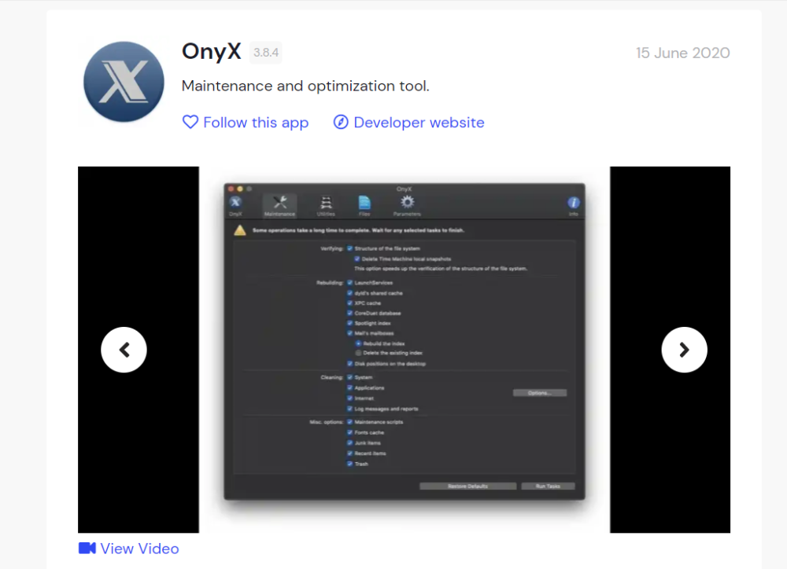Click the Run Tasks button
Image resolution: width=787 pixels, height=569 pixels.
tap(548, 486)
